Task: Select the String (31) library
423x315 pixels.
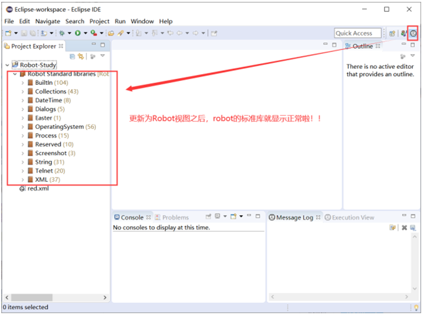Action: (x=46, y=162)
